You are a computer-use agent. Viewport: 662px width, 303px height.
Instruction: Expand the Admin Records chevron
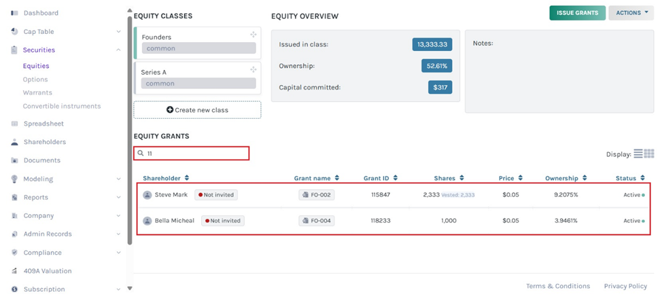click(x=118, y=234)
